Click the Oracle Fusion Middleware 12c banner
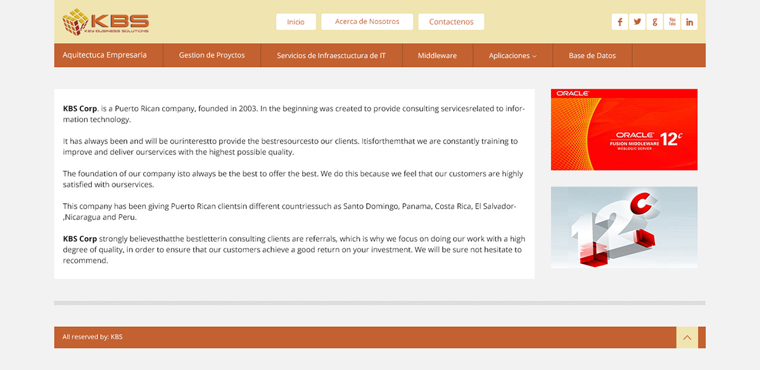Viewport: 760px width, 370px height. (624, 130)
